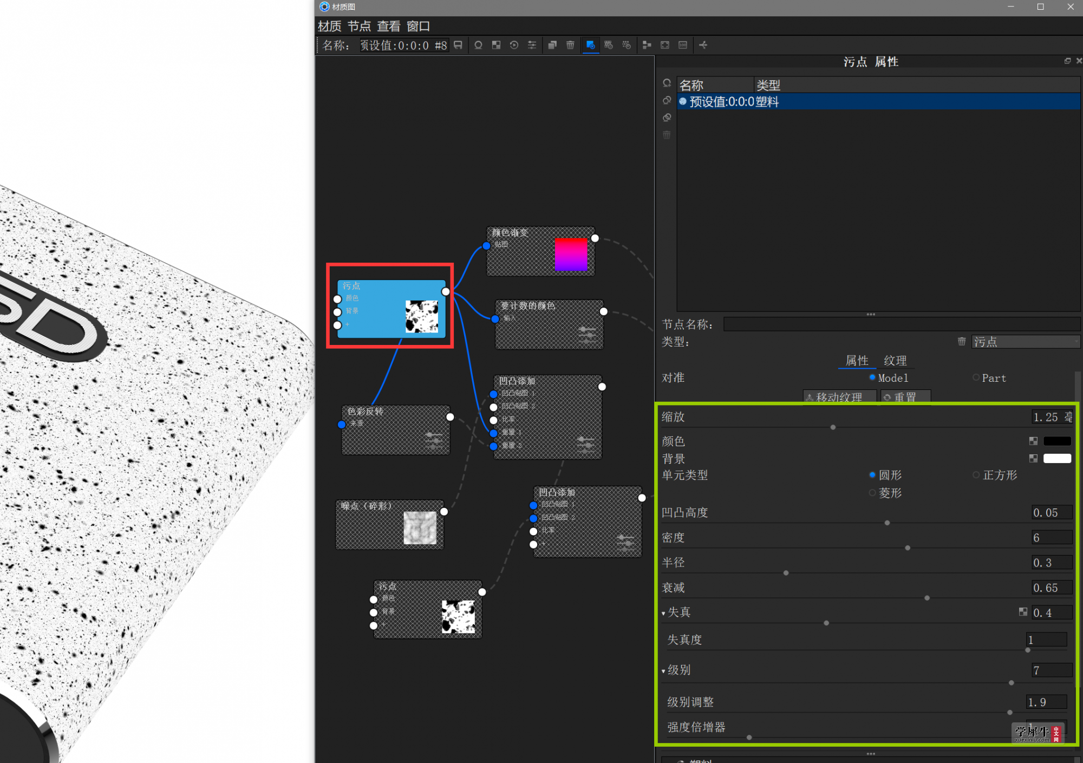This screenshot has height=763, width=1083.
Task: Click the duplicate nodes toolbar icon
Action: 552,45
